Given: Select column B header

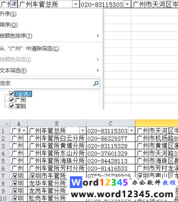Looking at the screenshot, I should click(x=57, y=124).
